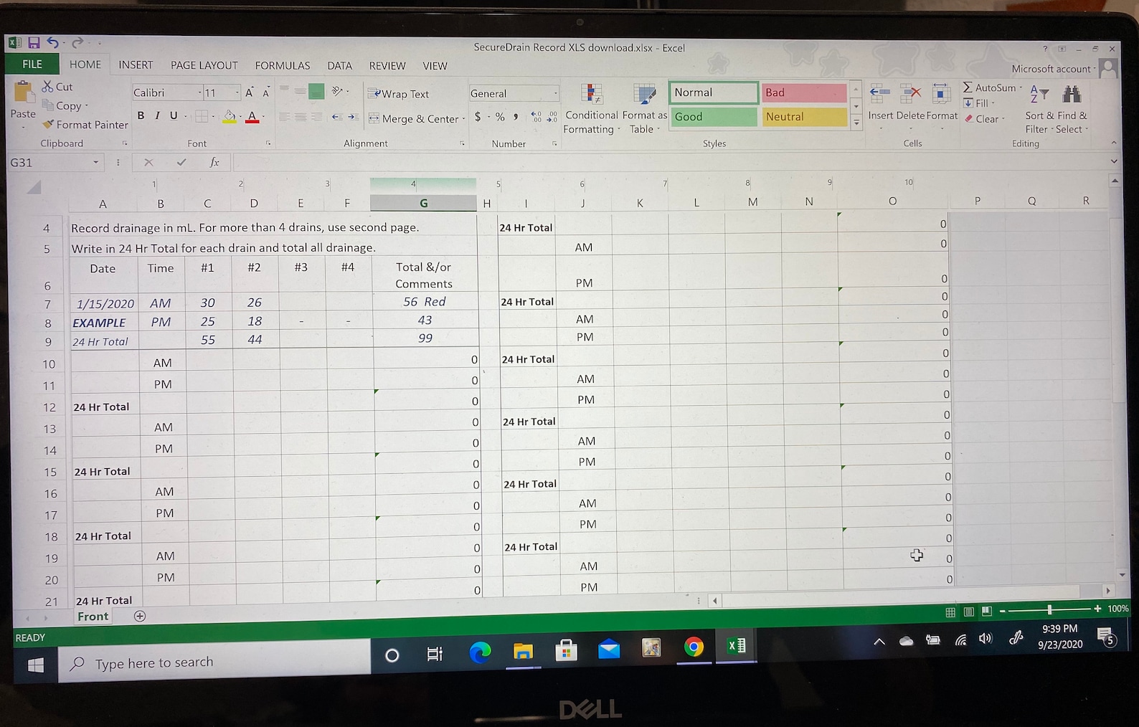1139x727 pixels.
Task: Open the font size dropdown
Action: click(x=237, y=92)
